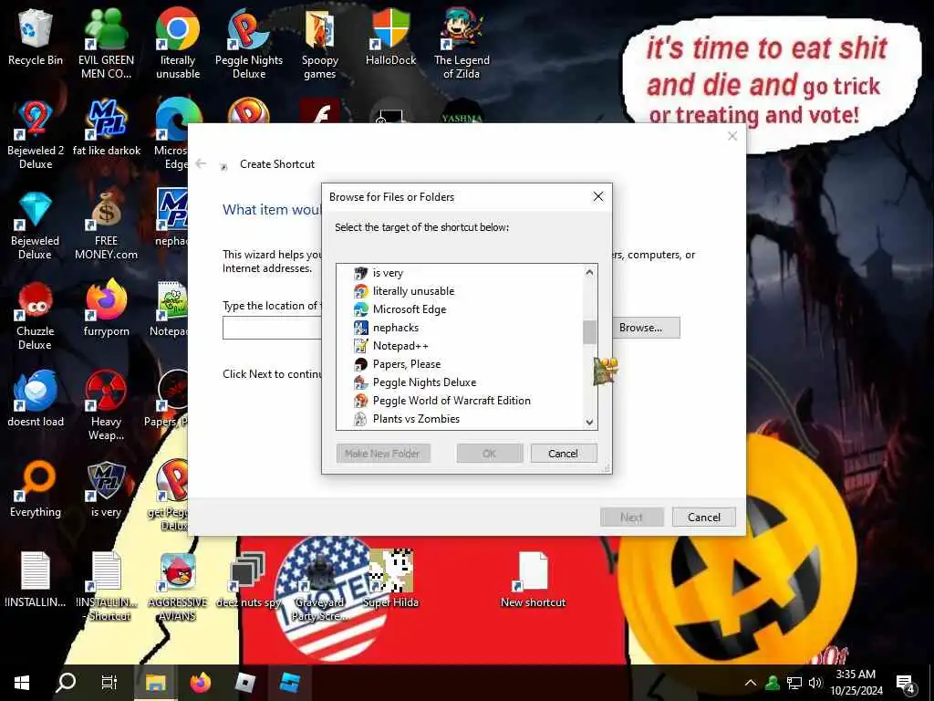This screenshot has height=701, width=934.
Task: Click Next in the Create Shortcut wizard
Action: pyautogui.click(x=631, y=518)
